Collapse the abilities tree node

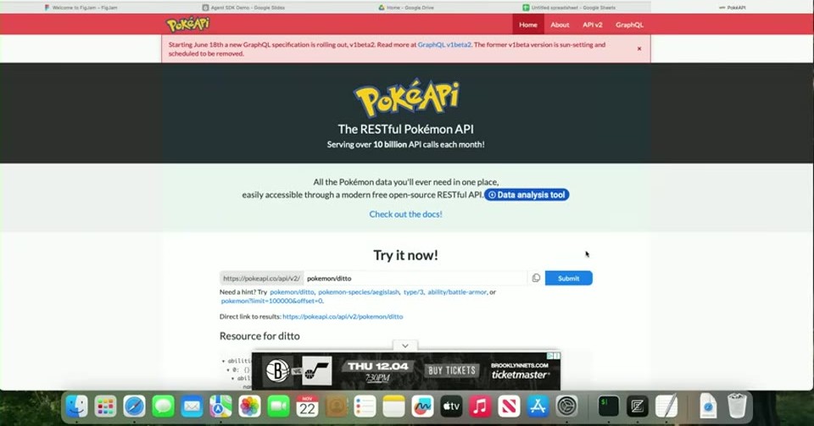point(224,362)
